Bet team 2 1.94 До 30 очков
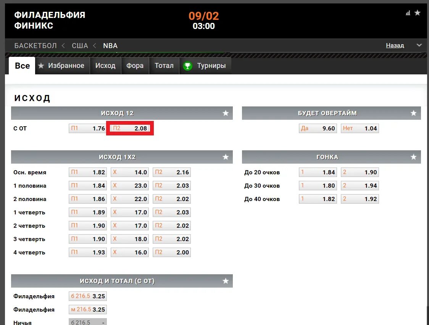 (360, 186)
